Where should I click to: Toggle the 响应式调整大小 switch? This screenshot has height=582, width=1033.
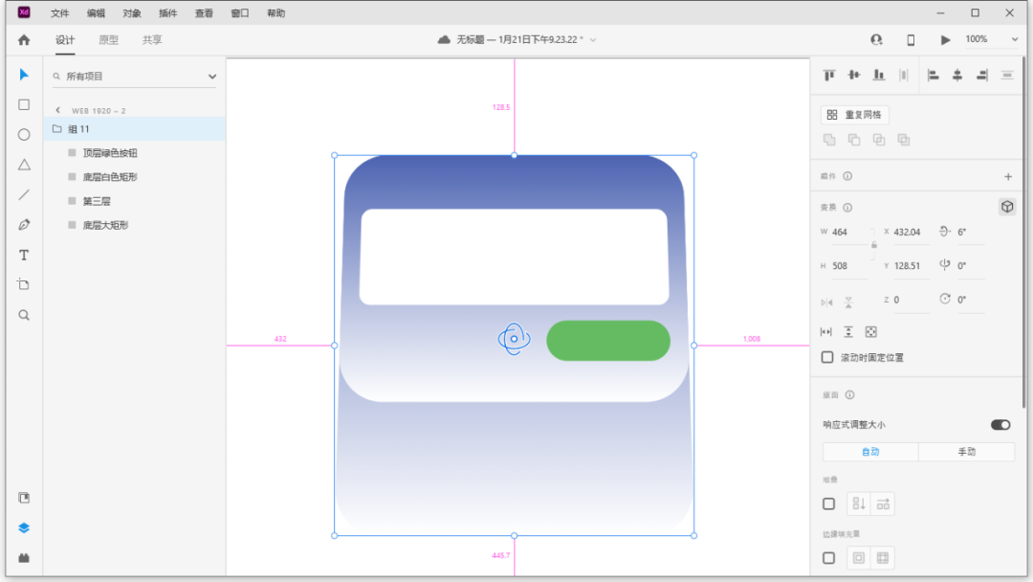1000,424
